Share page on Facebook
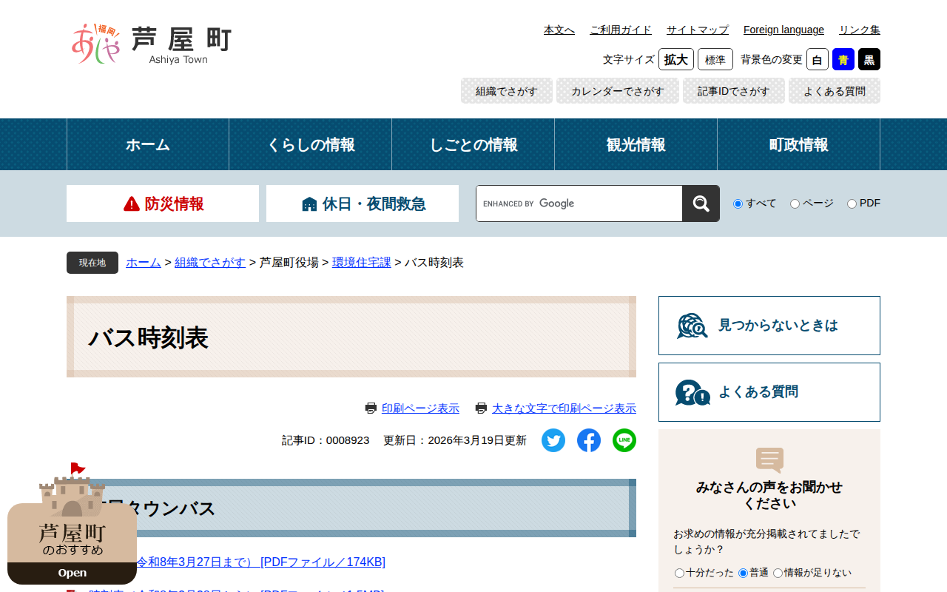The width and height of the screenshot is (947, 592). coord(589,440)
